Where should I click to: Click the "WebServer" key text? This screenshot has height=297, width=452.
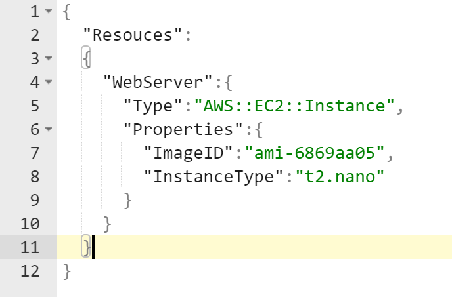pyautogui.click(x=158, y=83)
